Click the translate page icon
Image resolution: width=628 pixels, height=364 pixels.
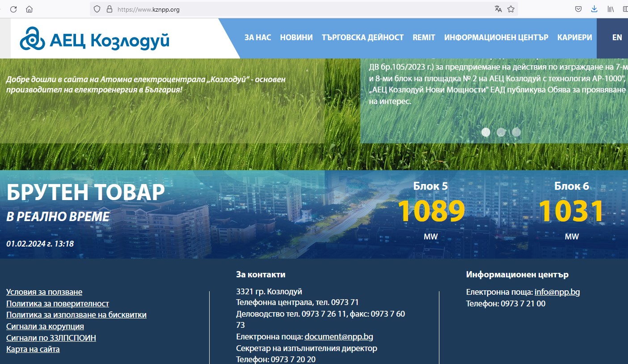pyautogui.click(x=498, y=9)
